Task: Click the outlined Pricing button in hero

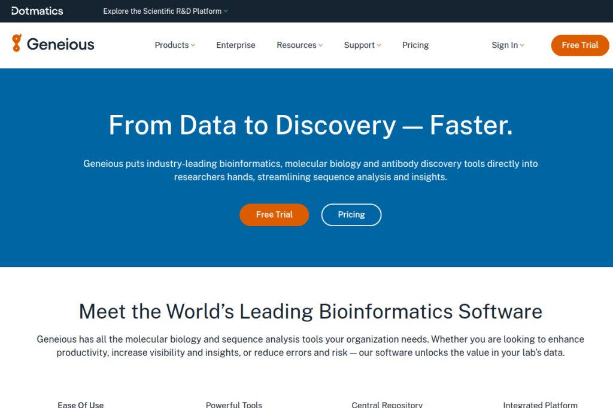Action: 351,215
